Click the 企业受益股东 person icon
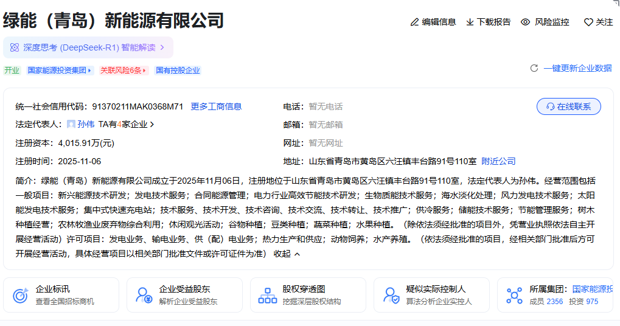The image size is (620, 326). pyautogui.click(x=144, y=295)
